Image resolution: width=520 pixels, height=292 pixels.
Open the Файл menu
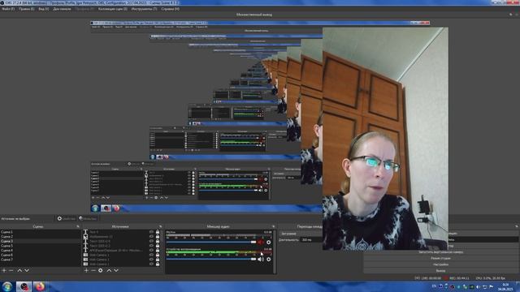pos(8,9)
